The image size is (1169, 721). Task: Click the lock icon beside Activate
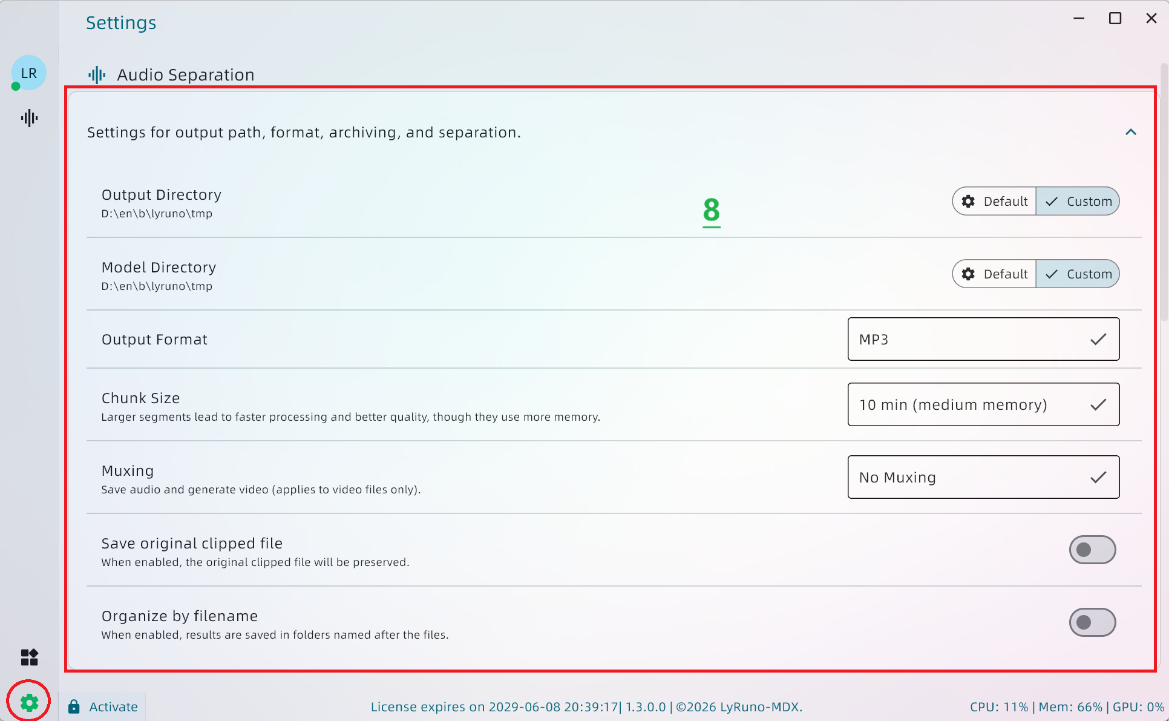(74, 706)
